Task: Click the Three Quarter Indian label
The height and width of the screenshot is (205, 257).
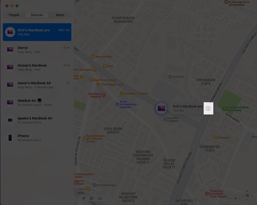Action: tap(84, 175)
